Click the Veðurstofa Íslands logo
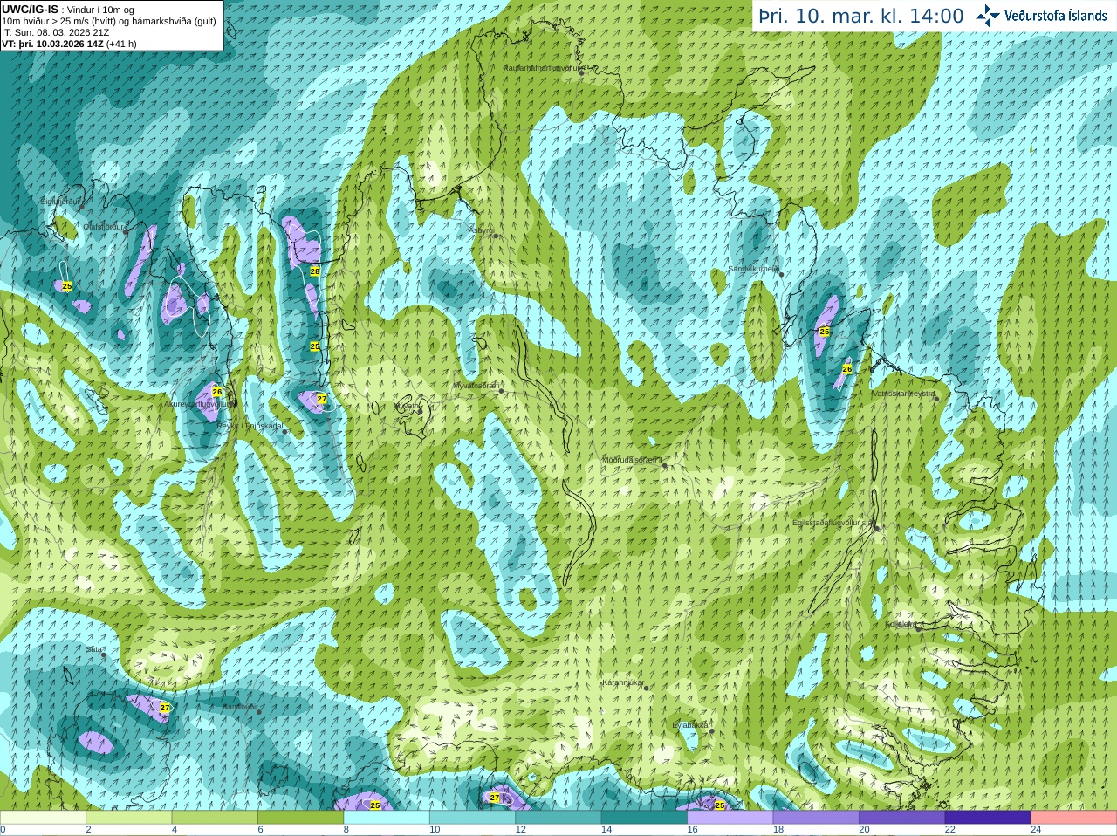The height and width of the screenshot is (836, 1117). [x=1041, y=16]
